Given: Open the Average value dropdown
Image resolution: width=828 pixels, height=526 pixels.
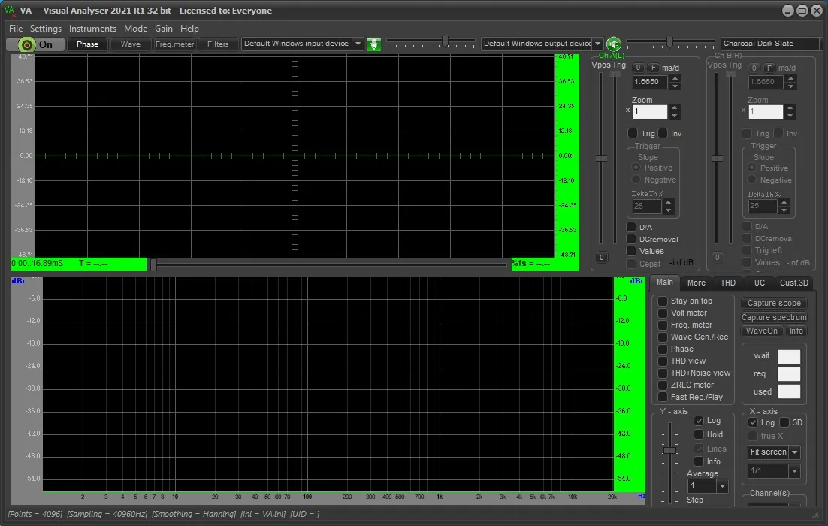Looking at the screenshot, I should point(722,486).
